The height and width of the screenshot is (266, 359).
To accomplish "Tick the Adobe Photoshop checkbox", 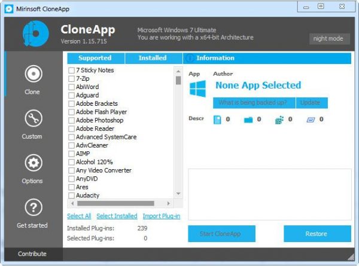I will [x=71, y=120].
